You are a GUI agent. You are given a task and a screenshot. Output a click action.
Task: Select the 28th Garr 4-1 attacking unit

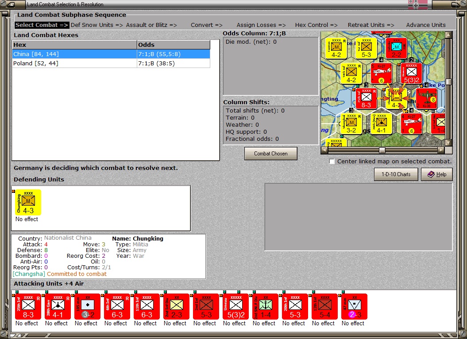(58, 307)
